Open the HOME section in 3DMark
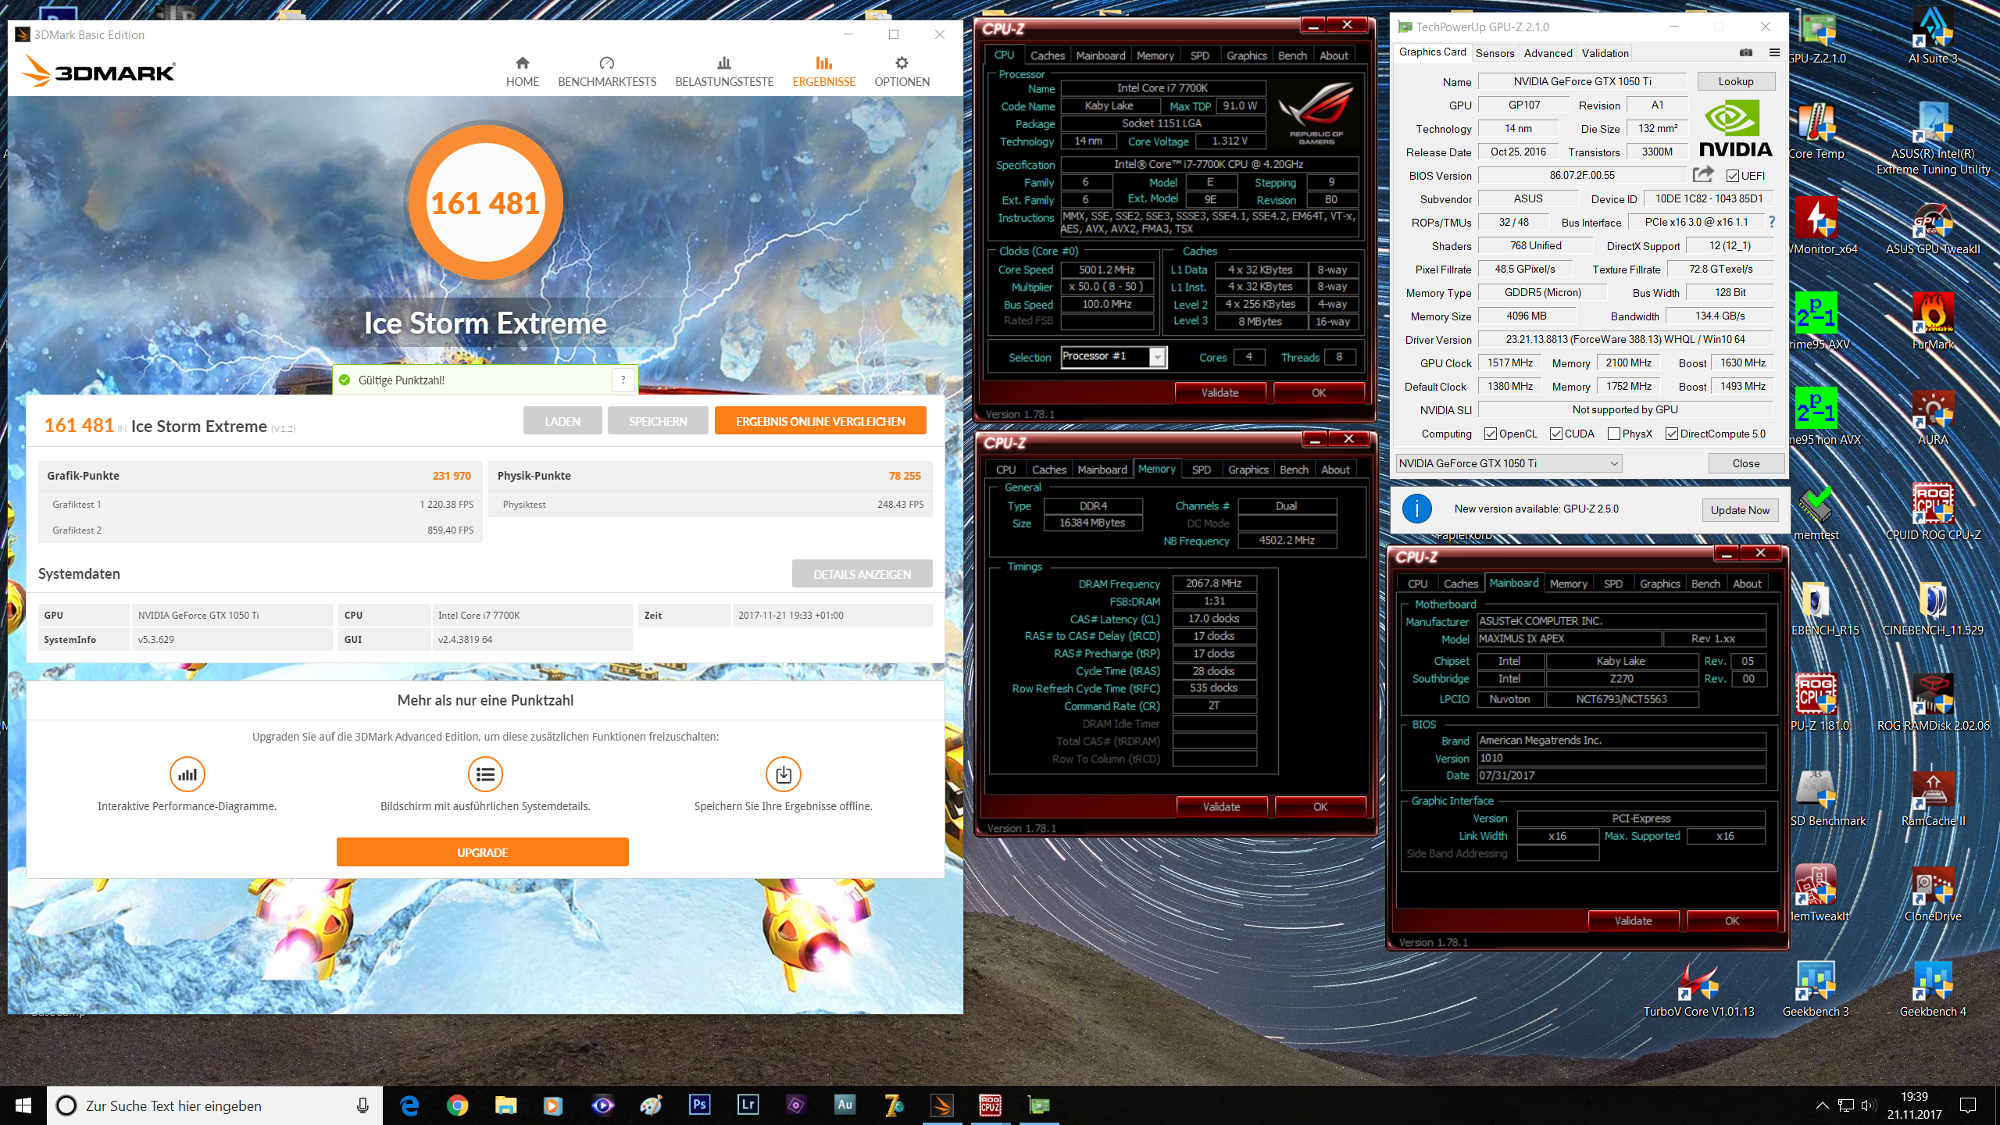 coord(522,71)
